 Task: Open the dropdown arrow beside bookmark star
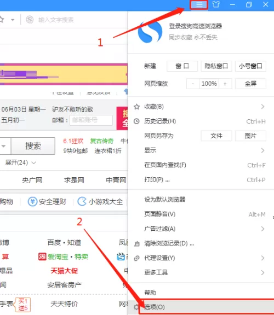[x=13, y=20]
